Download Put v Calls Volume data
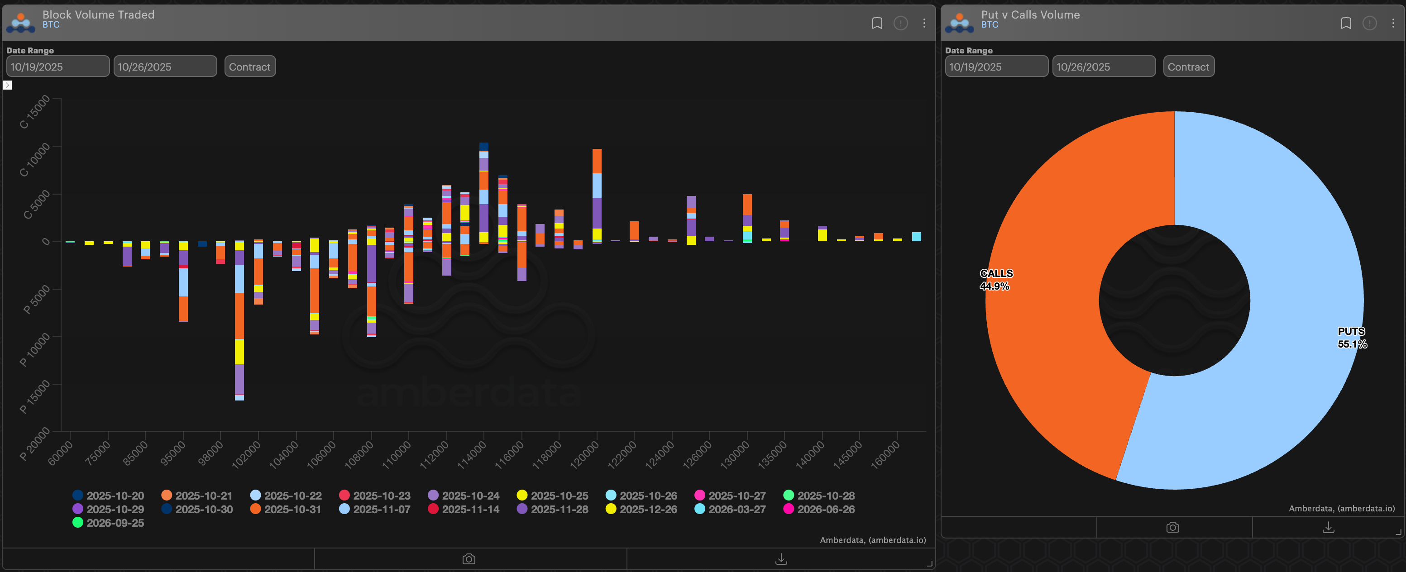The width and height of the screenshot is (1406, 572). (x=1328, y=527)
